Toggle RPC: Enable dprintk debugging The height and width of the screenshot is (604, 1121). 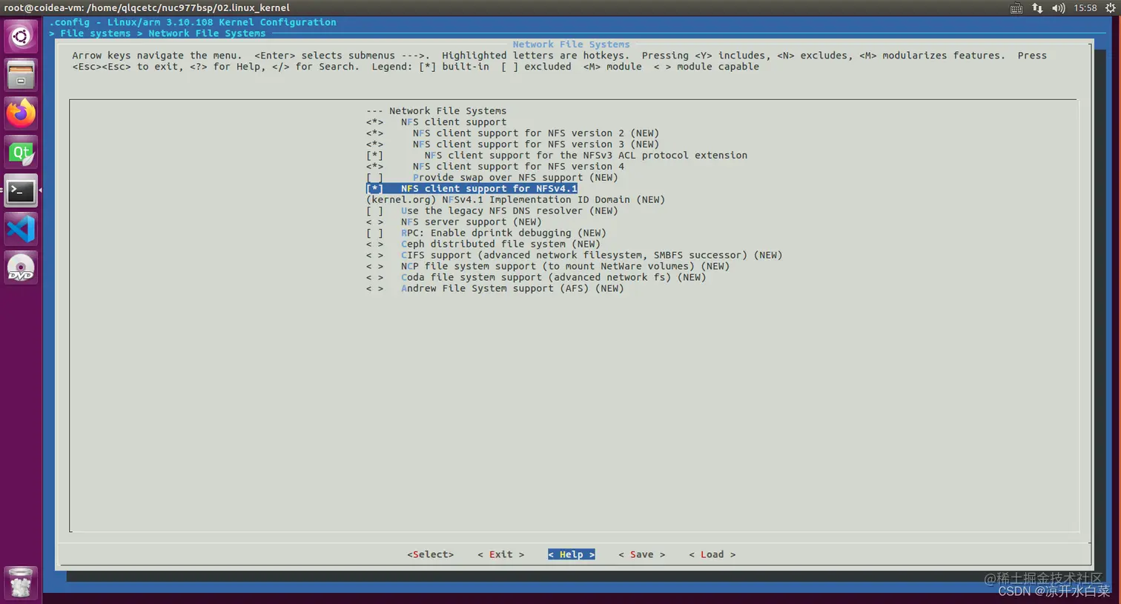[x=486, y=233]
